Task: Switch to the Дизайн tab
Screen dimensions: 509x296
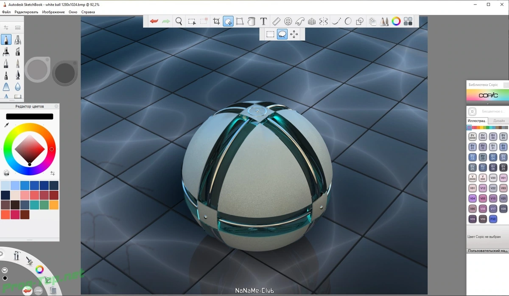Action: pyautogui.click(x=499, y=121)
